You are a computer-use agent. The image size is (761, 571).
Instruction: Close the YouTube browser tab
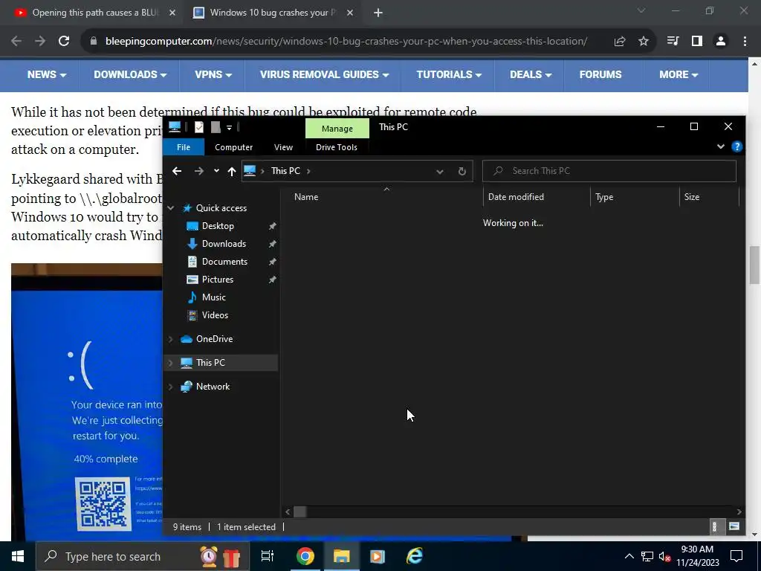pos(172,13)
